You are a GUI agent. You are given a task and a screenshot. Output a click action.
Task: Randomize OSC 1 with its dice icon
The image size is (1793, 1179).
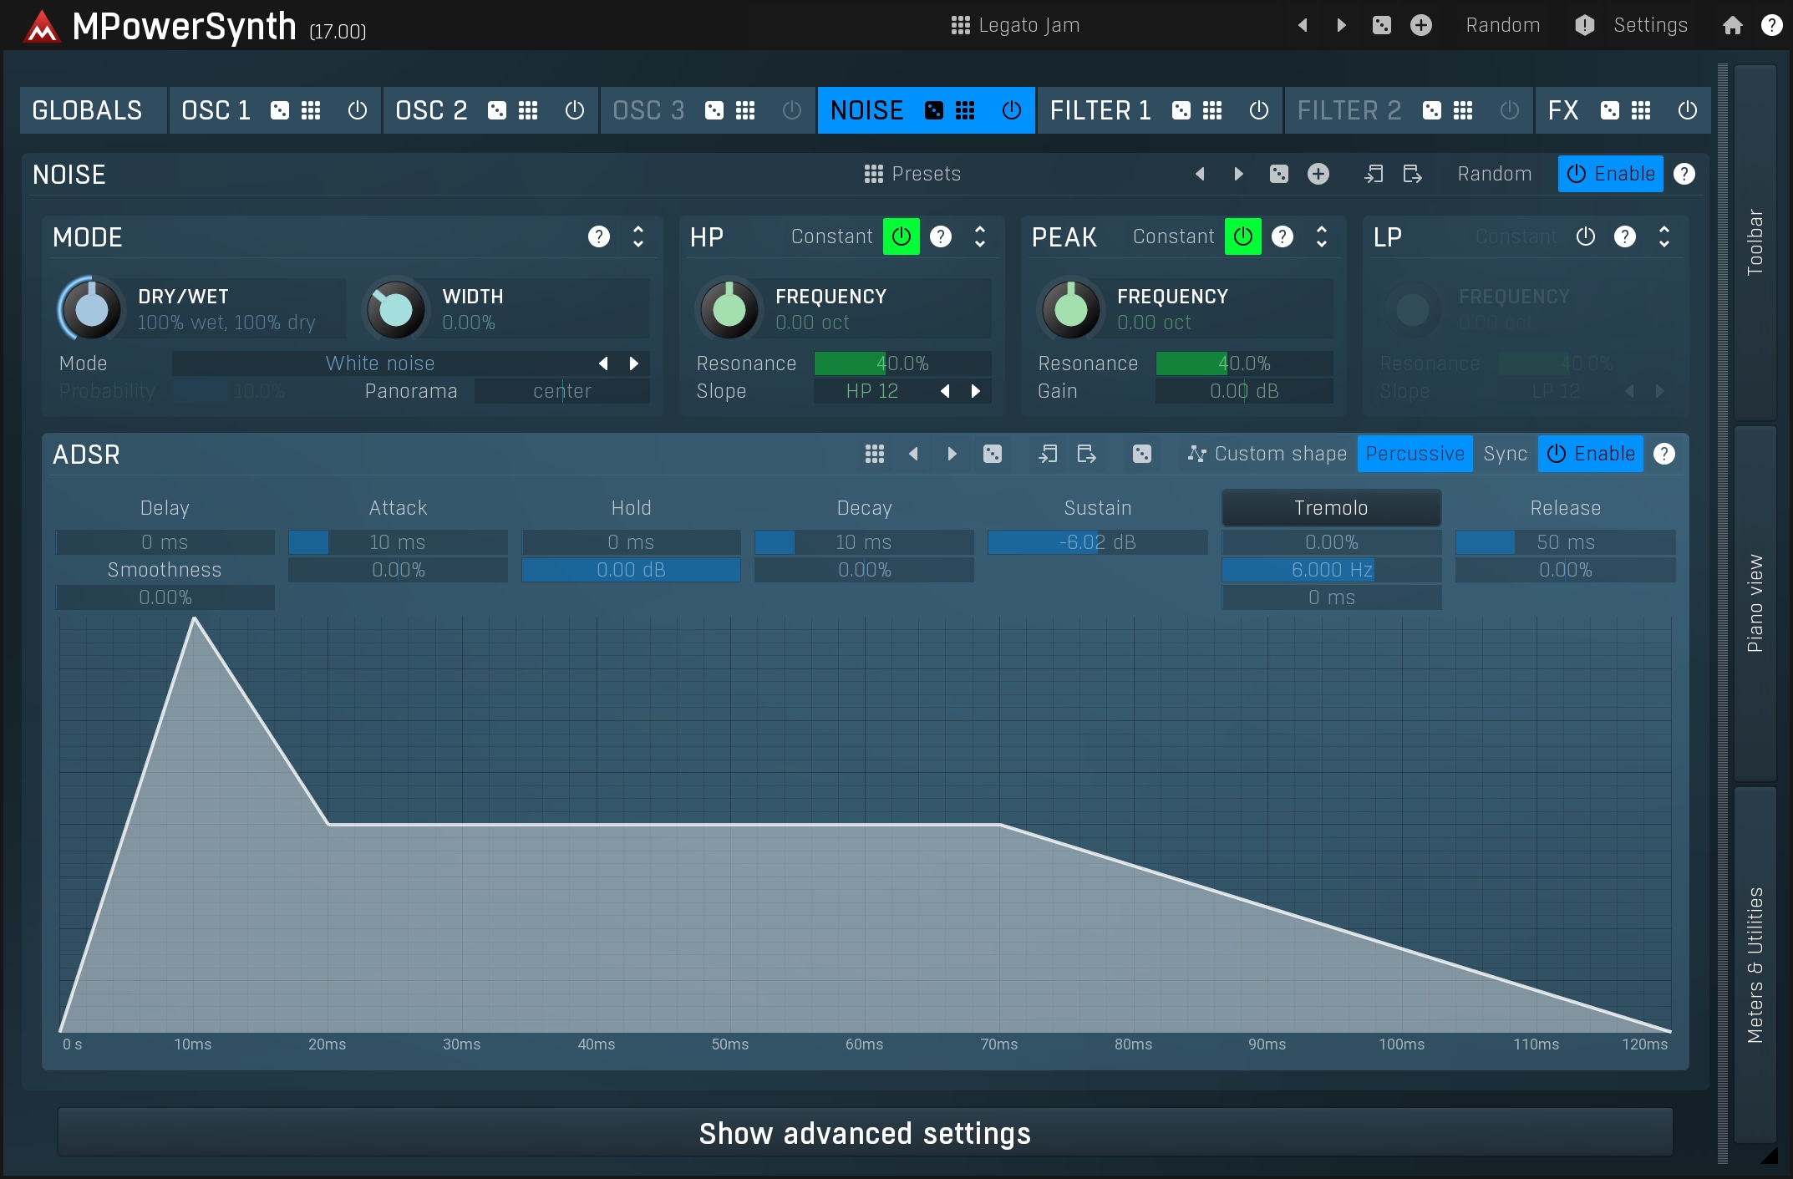(x=280, y=110)
